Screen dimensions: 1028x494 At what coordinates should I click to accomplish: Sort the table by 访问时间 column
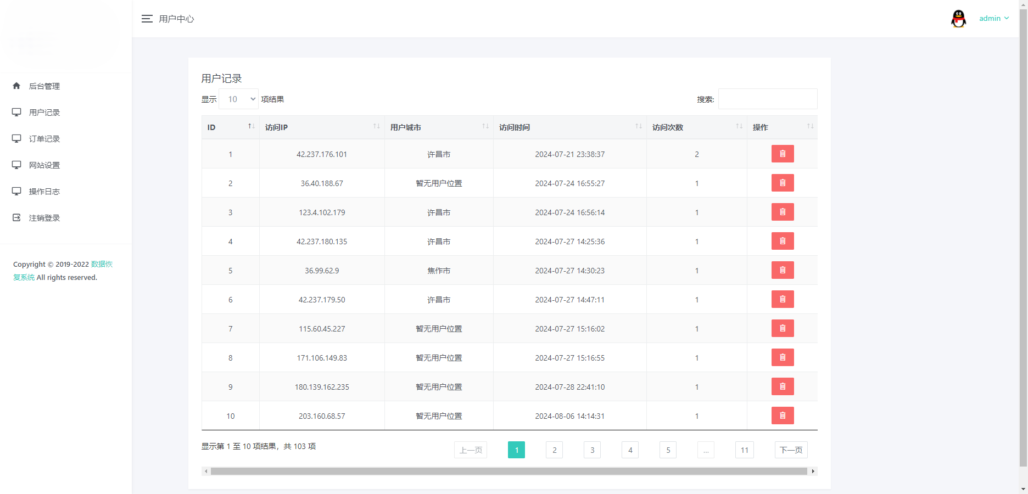click(x=570, y=127)
